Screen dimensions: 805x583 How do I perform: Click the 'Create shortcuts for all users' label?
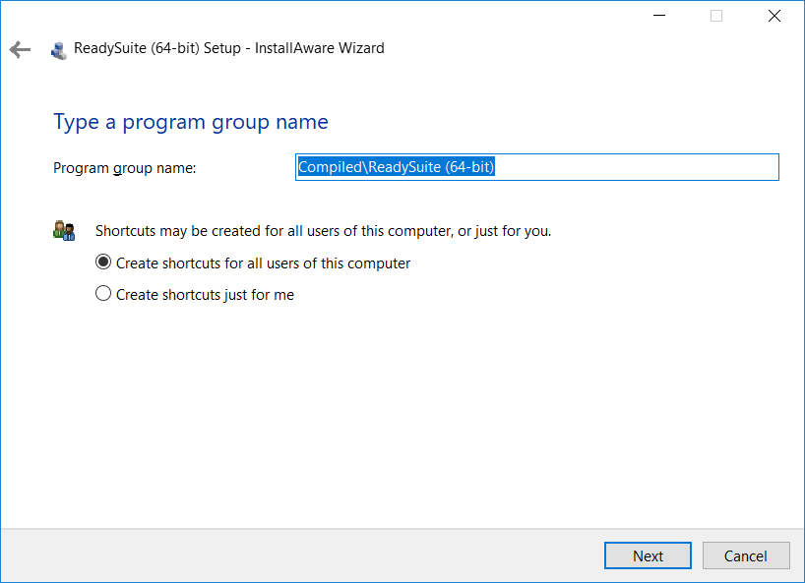(263, 263)
